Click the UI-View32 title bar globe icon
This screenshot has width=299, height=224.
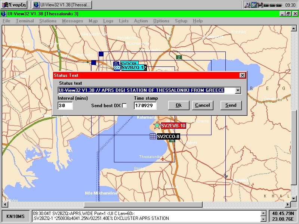[3, 14]
